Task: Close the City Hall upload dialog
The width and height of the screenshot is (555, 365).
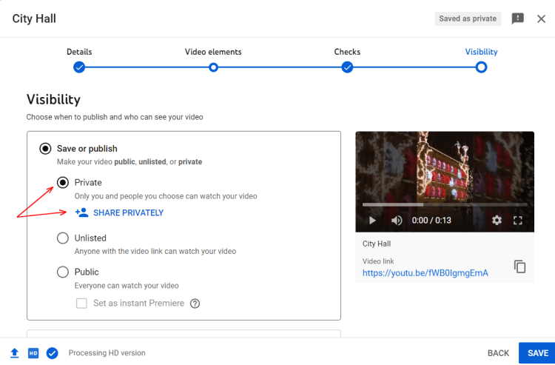Action: point(541,19)
